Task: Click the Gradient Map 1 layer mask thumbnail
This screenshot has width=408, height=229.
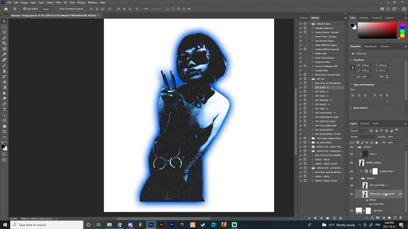Action: (375, 171)
